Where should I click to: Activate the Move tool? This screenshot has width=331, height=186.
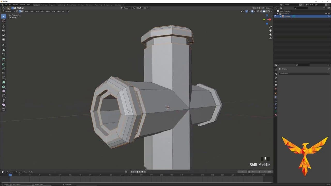click(4, 26)
